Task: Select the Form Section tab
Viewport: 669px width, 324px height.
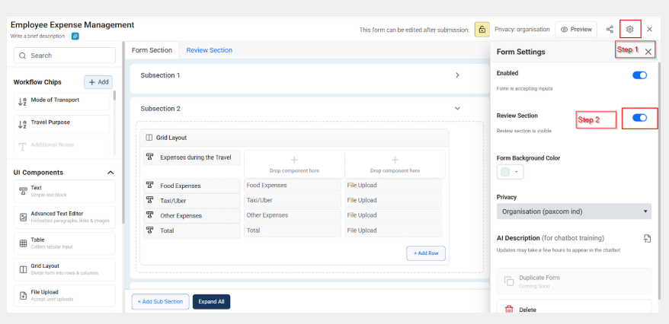Action: click(152, 50)
